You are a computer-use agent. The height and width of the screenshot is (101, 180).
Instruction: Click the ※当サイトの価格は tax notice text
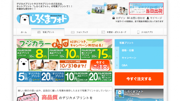[x=139, y=21]
